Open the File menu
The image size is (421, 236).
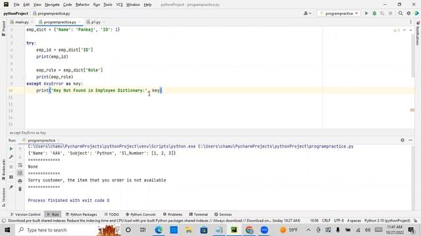pyautogui.click(x=16, y=5)
